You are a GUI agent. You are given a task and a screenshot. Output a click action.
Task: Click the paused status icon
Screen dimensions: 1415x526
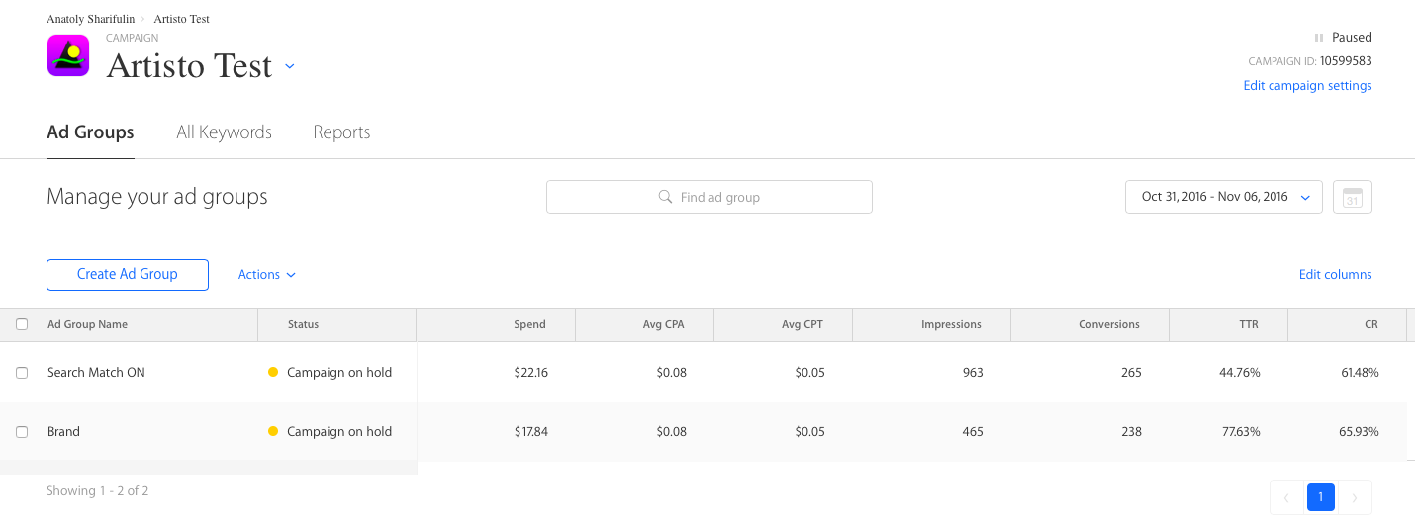pos(1318,38)
